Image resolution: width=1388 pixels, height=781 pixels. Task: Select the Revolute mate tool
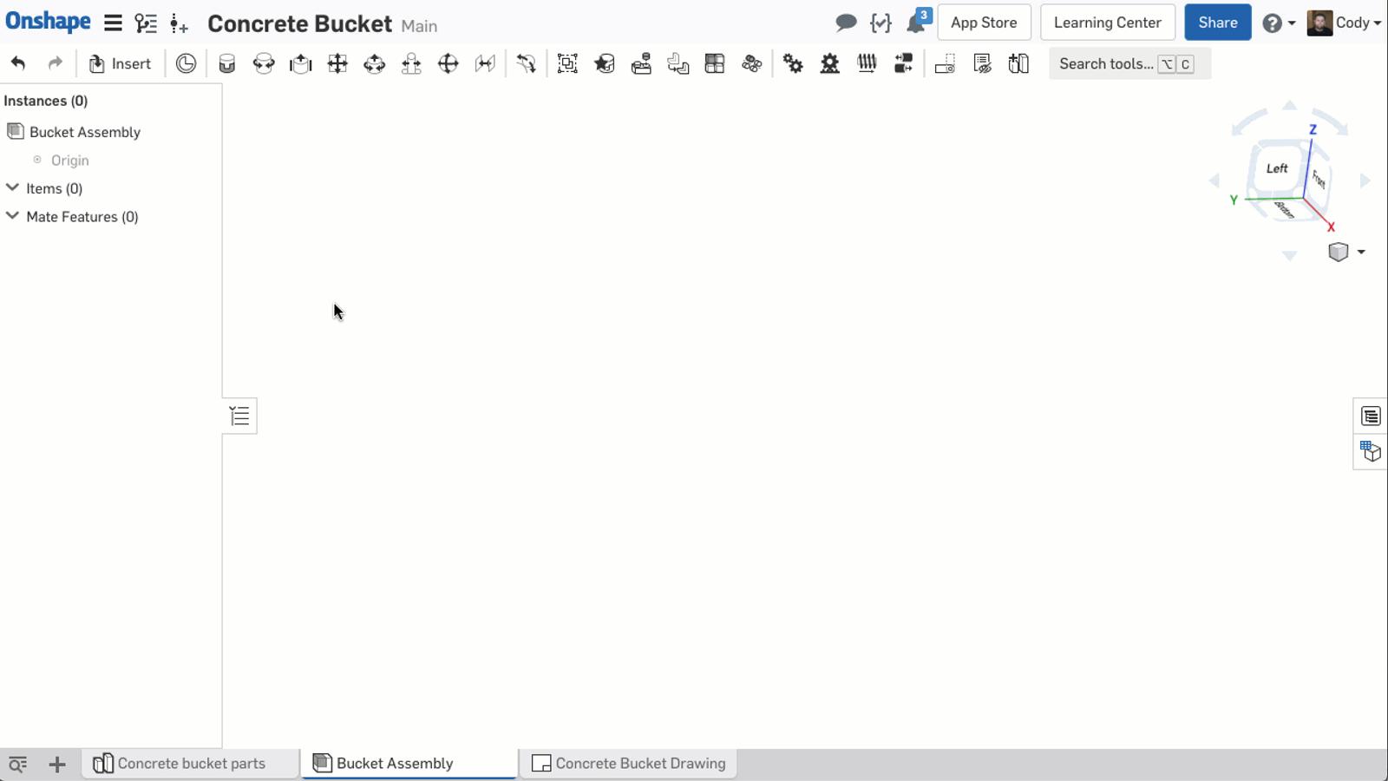click(264, 63)
